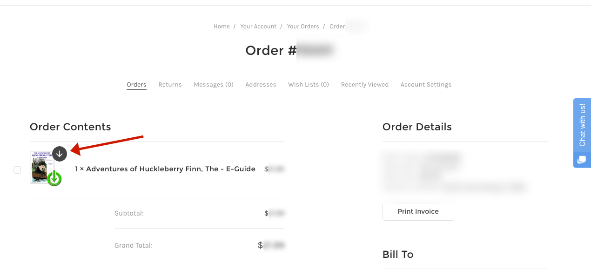Click the Order Details heading
This screenshot has height=277, width=591.
click(x=417, y=127)
